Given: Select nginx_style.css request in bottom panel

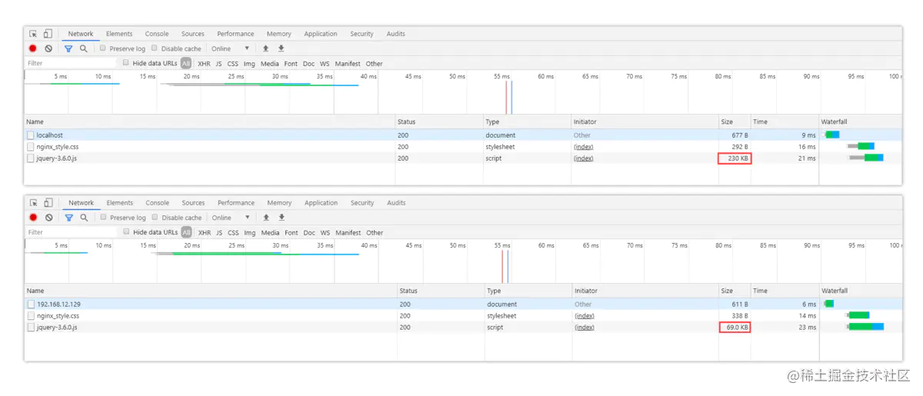Looking at the screenshot, I should click(462, 316).
